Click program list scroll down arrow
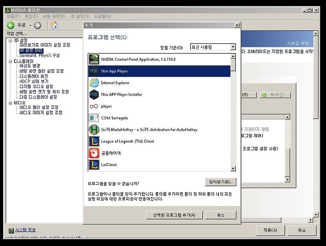 point(233,169)
